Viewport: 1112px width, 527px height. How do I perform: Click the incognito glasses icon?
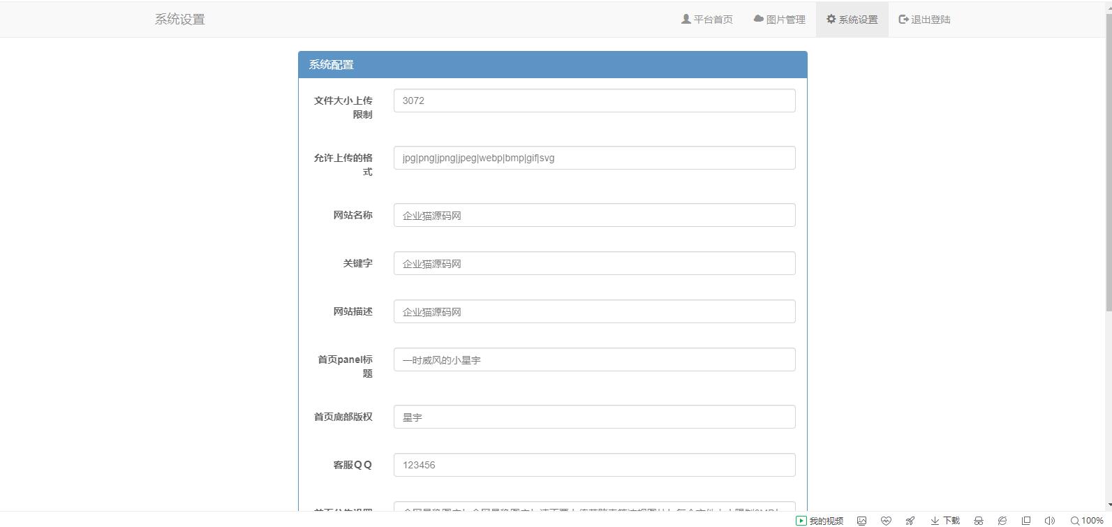click(979, 521)
